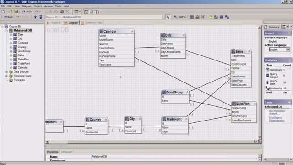The width and height of the screenshot is (293, 165).
Task: Select GoodGroup in project tree
Action: pyautogui.click(x=24, y=51)
